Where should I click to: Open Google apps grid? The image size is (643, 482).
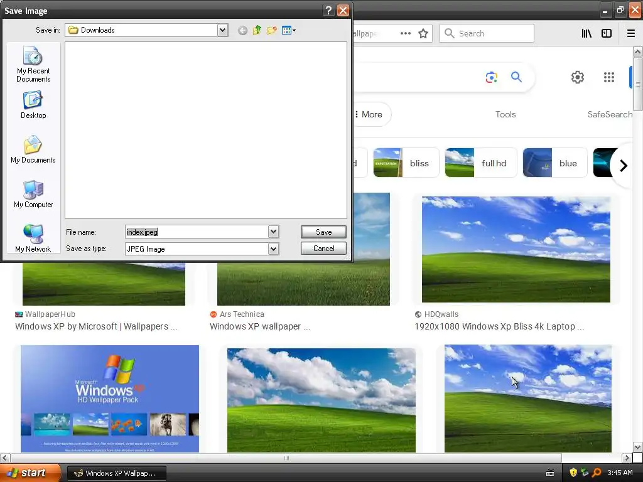tap(609, 77)
